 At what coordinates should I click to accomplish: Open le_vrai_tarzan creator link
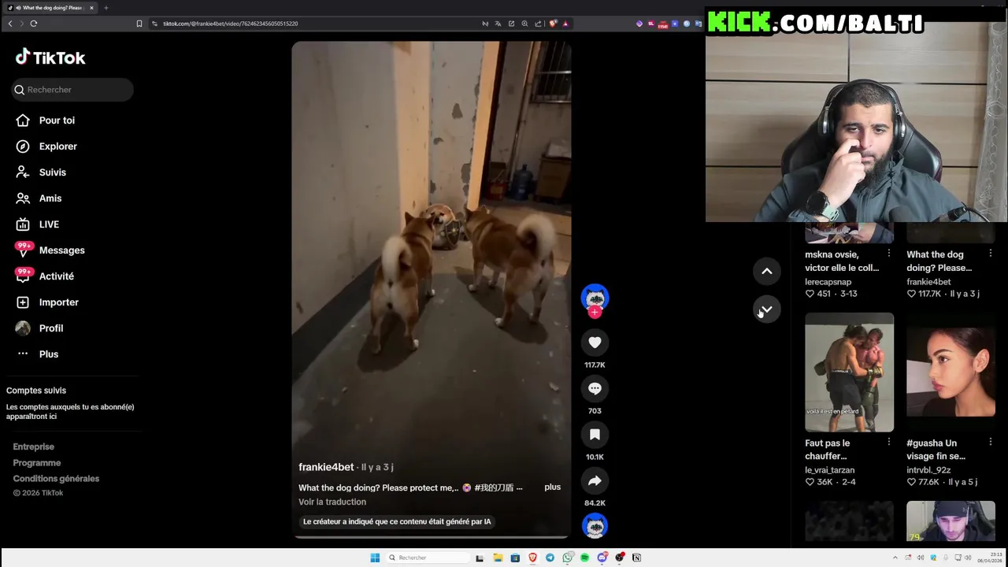pos(829,470)
